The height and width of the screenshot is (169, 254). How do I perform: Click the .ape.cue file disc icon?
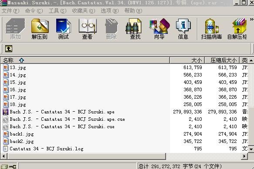pyautogui.click(x=6, y=119)
